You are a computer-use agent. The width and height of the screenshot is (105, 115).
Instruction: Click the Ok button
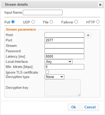pos(73,107)
